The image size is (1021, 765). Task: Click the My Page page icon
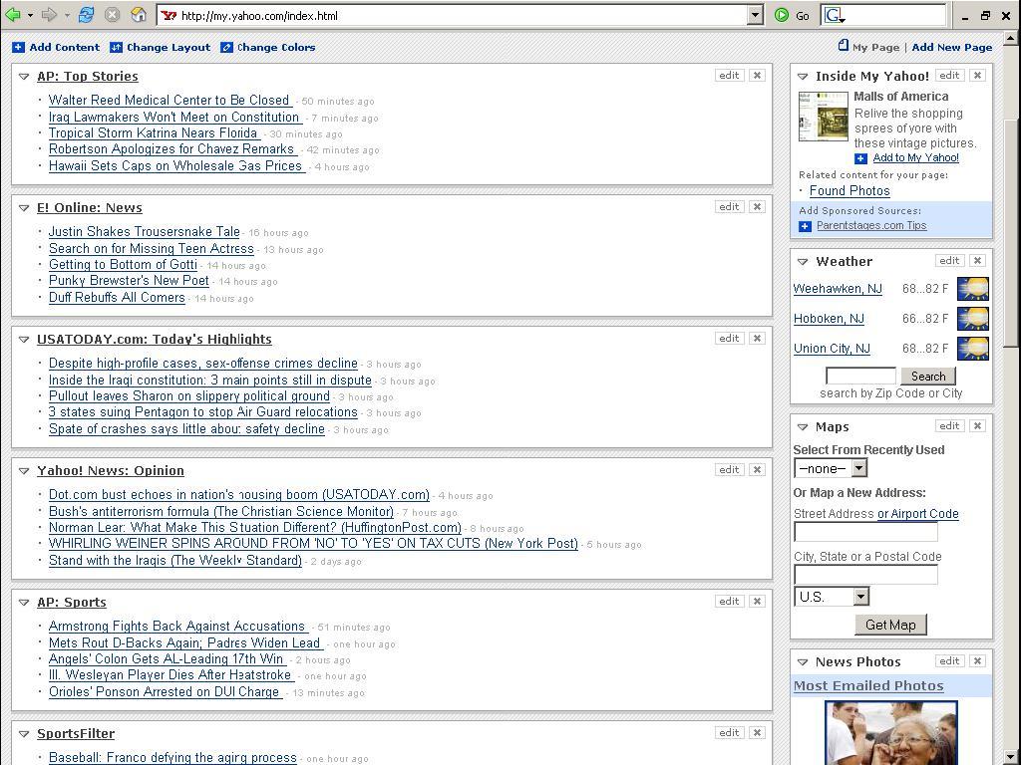click(x=844, y=46)
